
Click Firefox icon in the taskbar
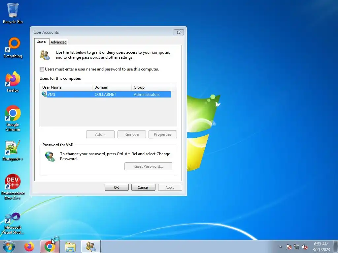pos(29,246)
